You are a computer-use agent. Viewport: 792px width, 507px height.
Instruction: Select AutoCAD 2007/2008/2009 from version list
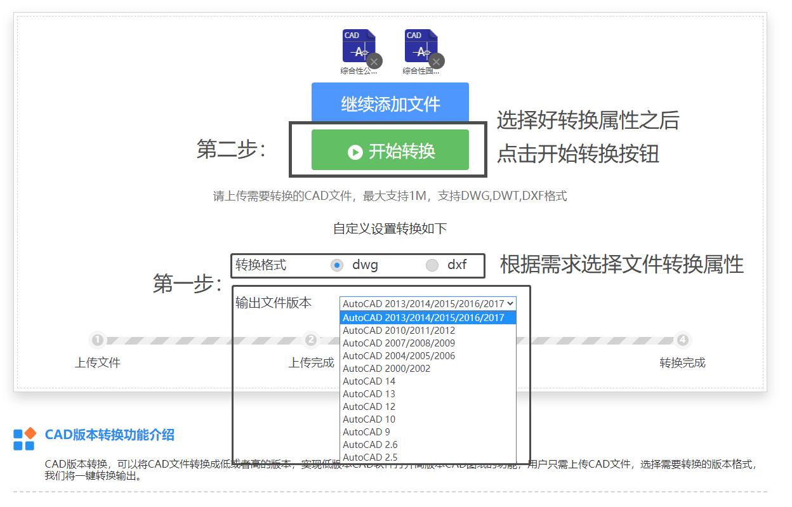(398, 343)
